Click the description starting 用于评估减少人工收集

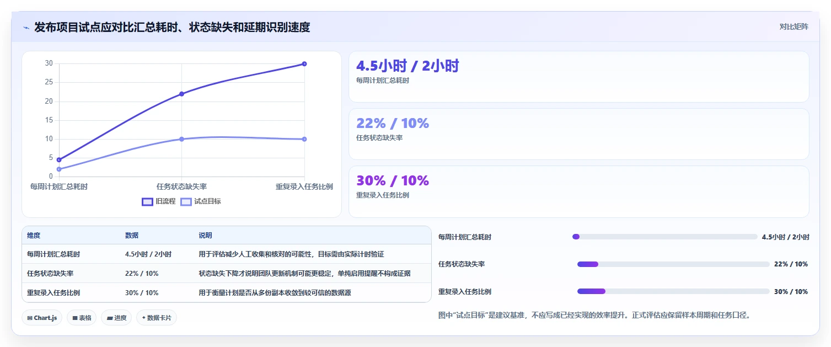click(x=291, y=254)
